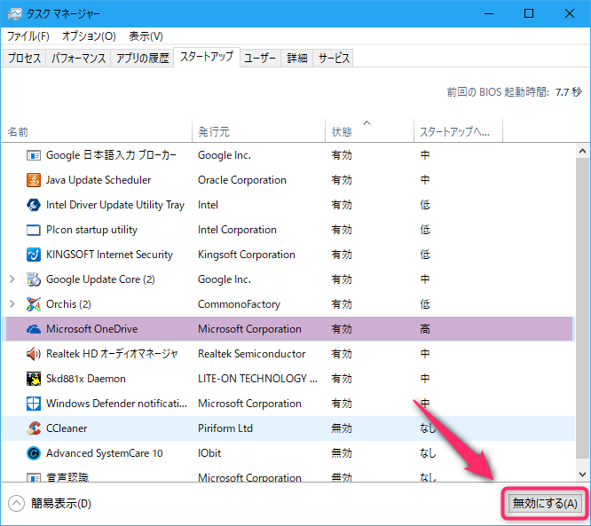
Task: Click publisher LITE-ON TECHNOLOGY
Action: click(257, 379)
